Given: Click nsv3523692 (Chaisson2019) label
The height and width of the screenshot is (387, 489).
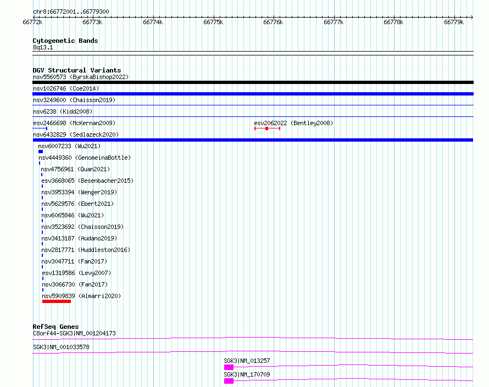Looking at the screenshot, I should [82, 227].
